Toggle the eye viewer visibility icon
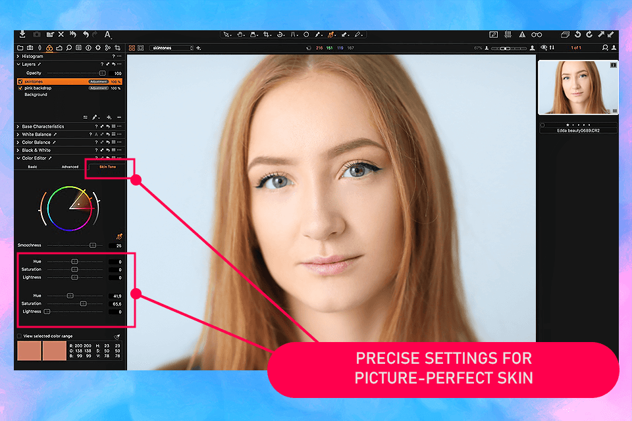 tap(544, 47)
